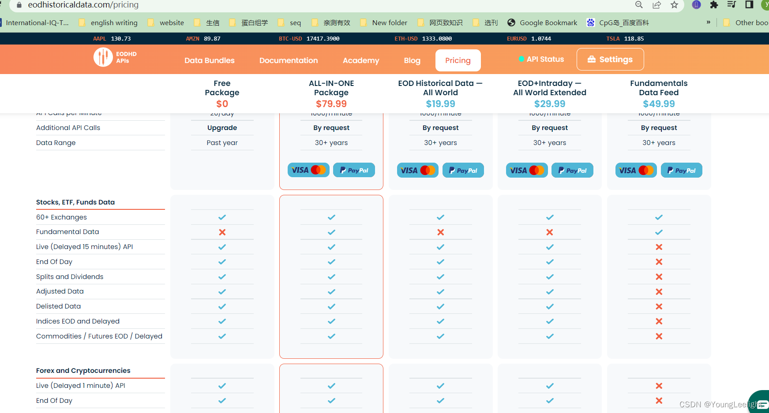Click the Fundamental Data check under ALL-IN-ONE

pos(331,232)
